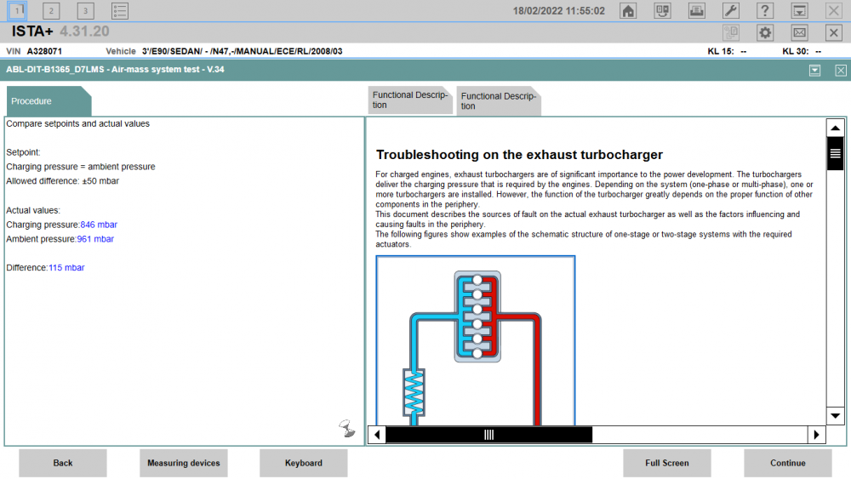The image size is (851, 479).
Task: Click the Troubleshooting on the exhaust turbocharger heading
Action: pyautogui.click(x=519, y=155)
